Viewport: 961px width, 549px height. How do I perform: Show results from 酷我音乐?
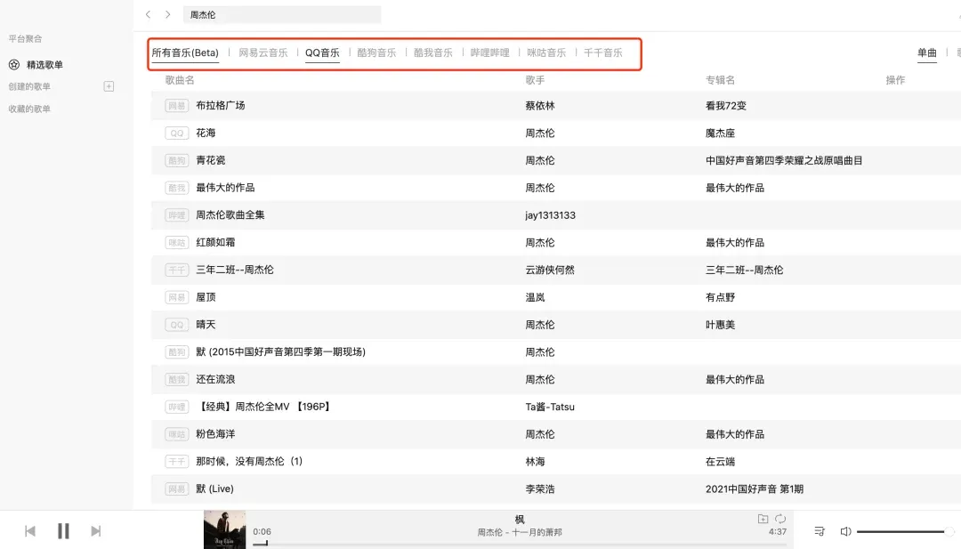point(432,52)
